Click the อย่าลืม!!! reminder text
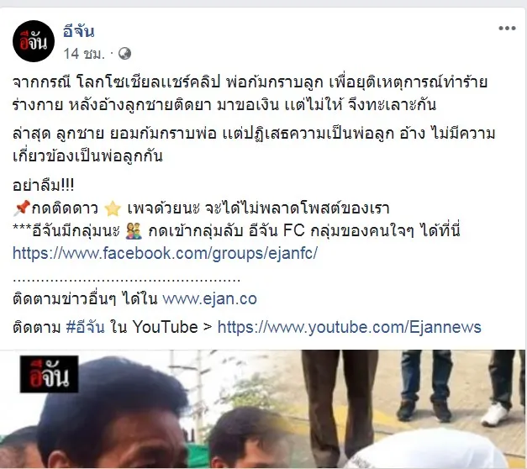This screenshot has height=469, width=527. (x=44, y=185)
